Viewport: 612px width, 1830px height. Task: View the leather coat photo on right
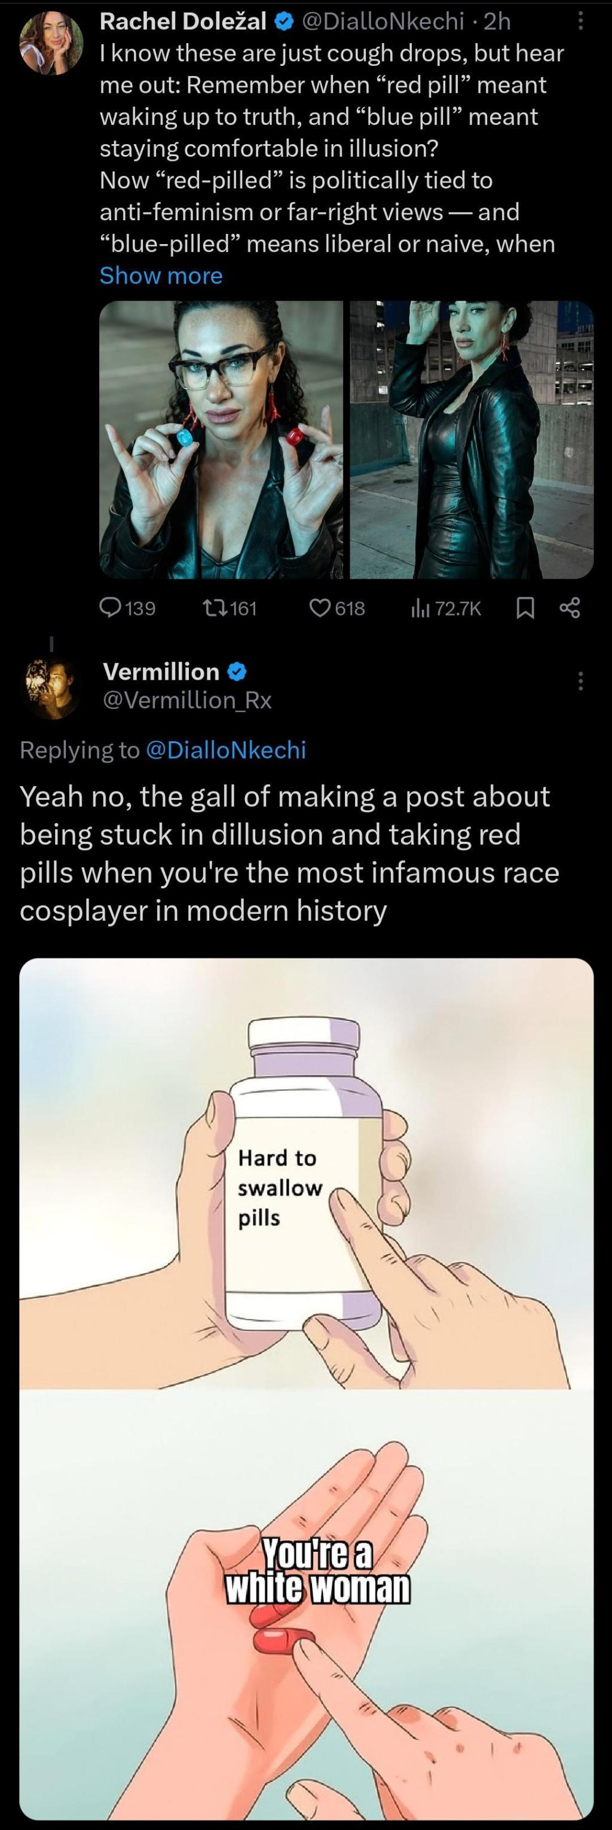coord(472,439)
